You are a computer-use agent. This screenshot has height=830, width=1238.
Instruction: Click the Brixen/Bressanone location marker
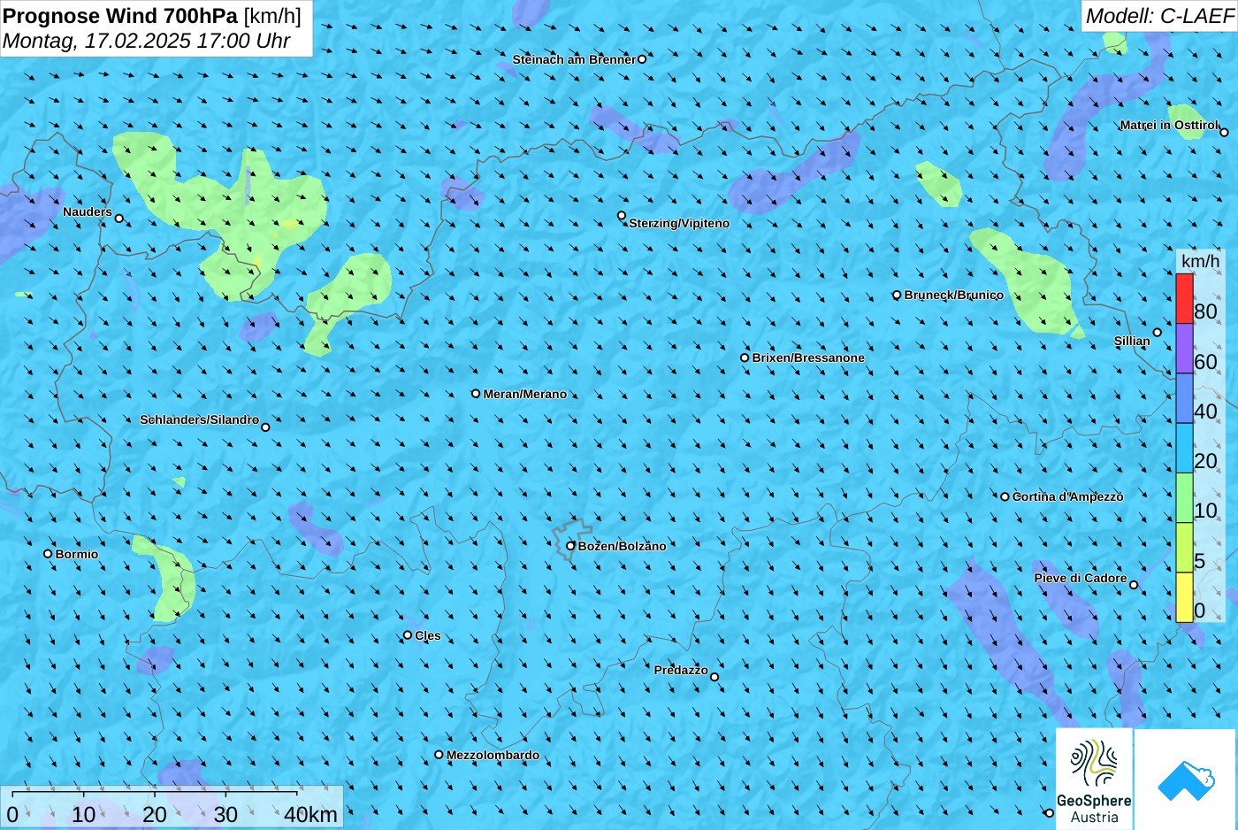[745, 357]
